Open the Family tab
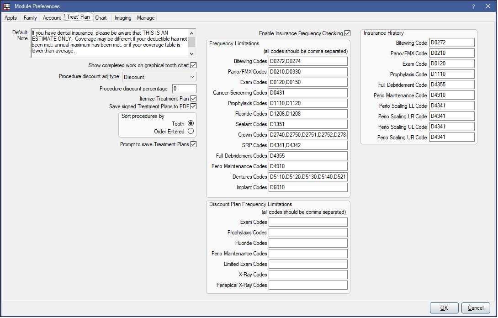Image resolution: width=498 pixels, height=318 pixels. (30, 18)
